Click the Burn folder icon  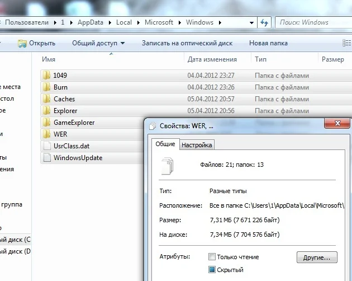pyautogui.click(x=46, y=87)
